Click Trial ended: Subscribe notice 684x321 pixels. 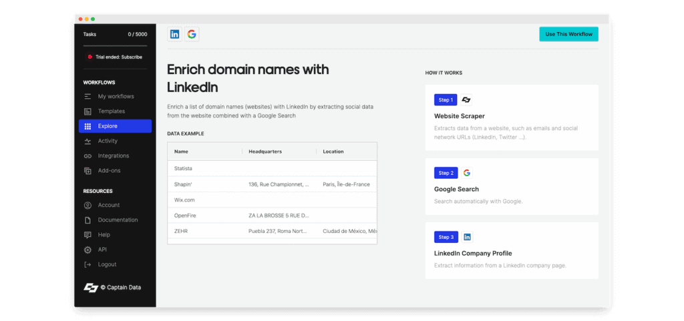(x=115, y=57)
